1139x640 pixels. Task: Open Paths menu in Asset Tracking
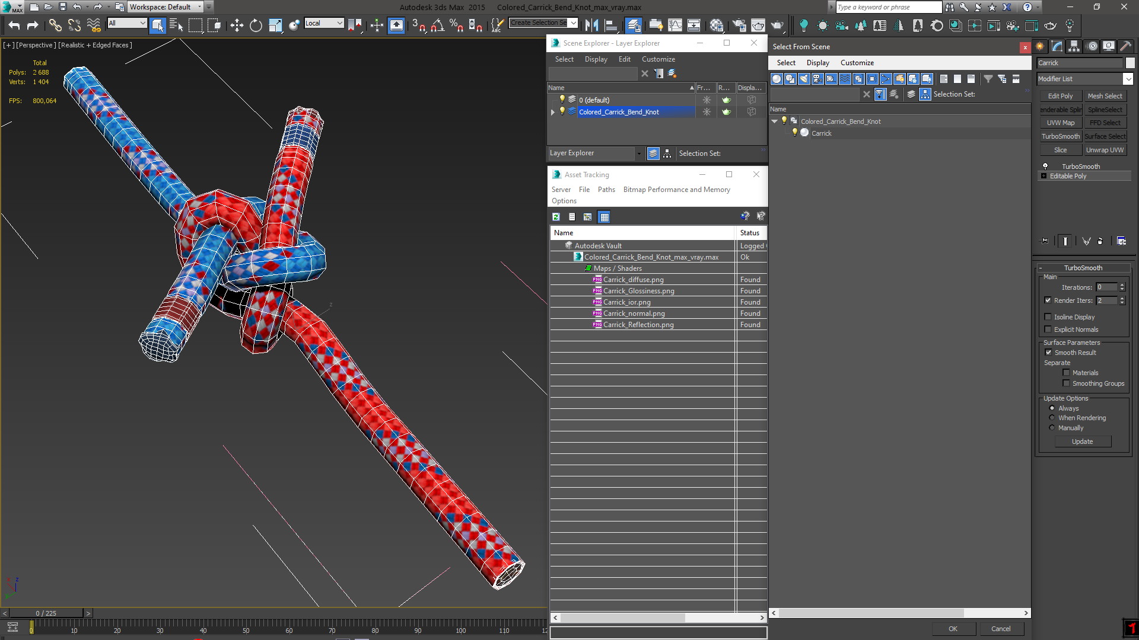coord(606,190)
